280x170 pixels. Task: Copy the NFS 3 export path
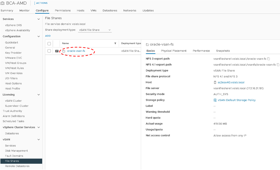269,59
